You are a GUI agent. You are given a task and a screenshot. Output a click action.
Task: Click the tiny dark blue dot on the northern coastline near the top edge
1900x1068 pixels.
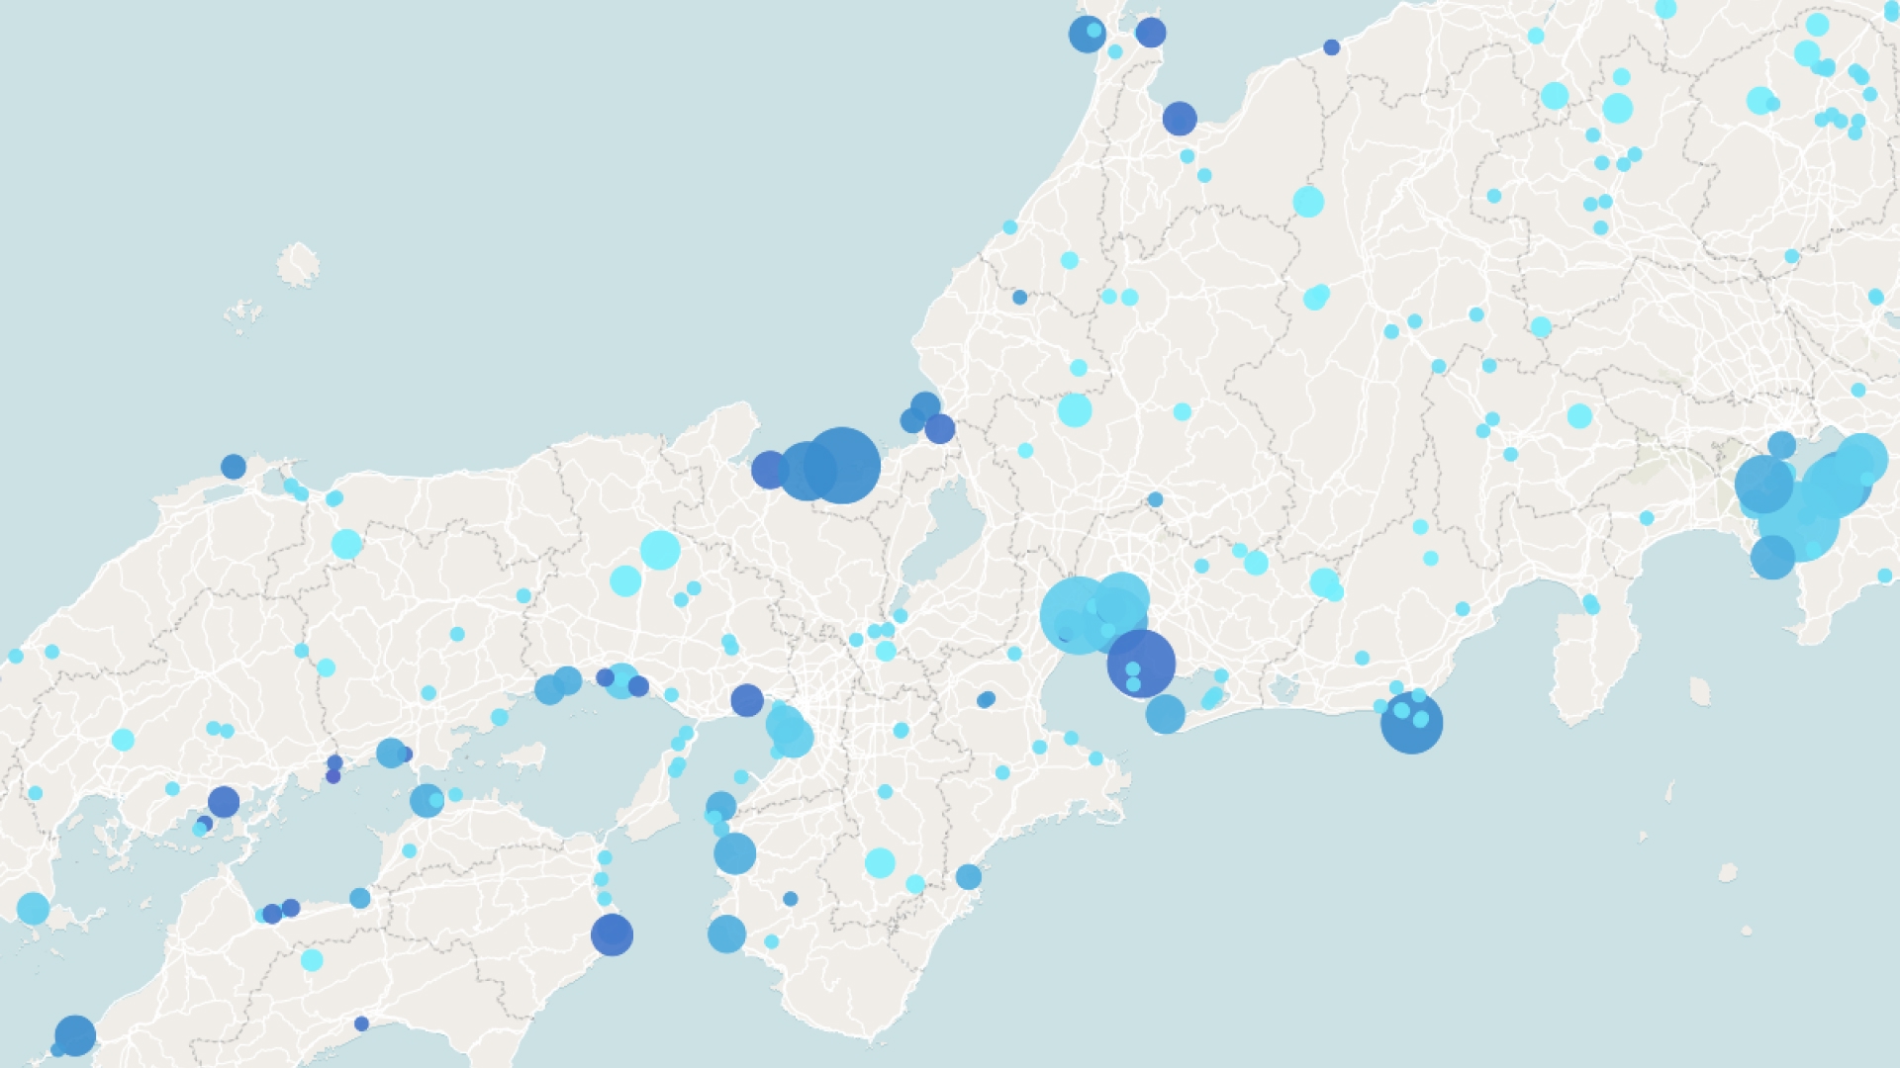(x=1331, y=47)
